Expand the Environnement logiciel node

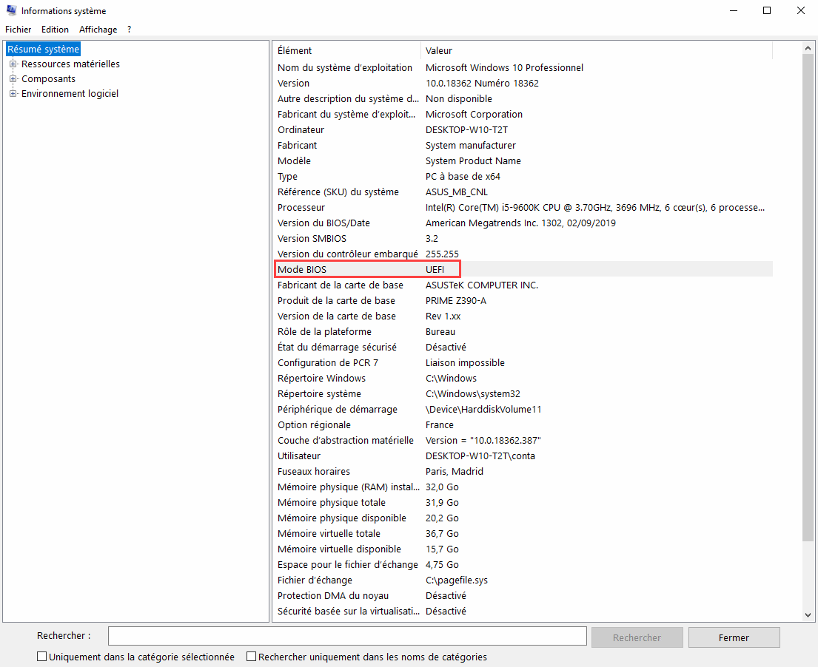(x=13, y=94)
